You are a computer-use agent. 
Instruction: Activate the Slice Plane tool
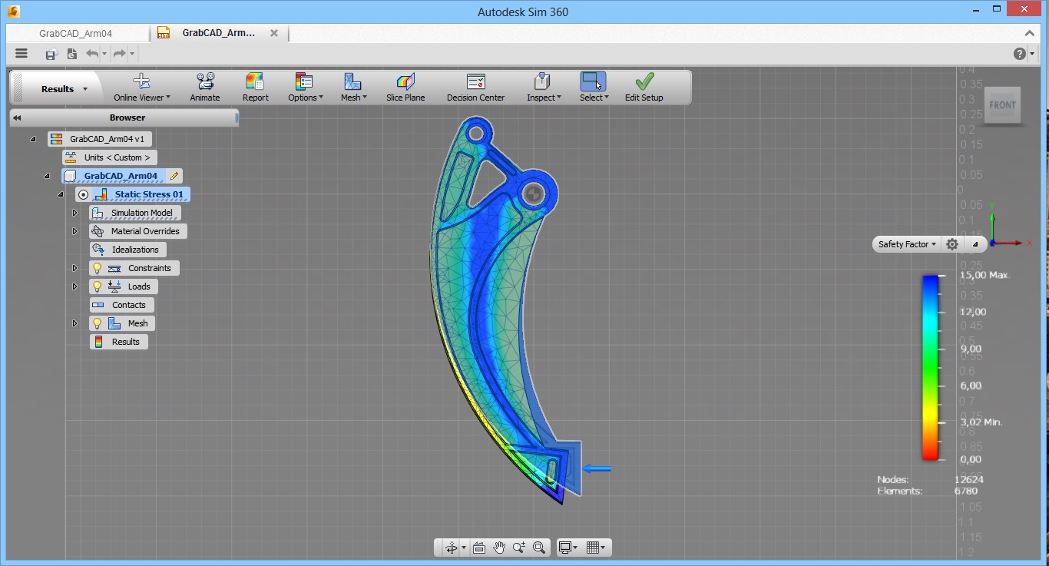[405, 88]
